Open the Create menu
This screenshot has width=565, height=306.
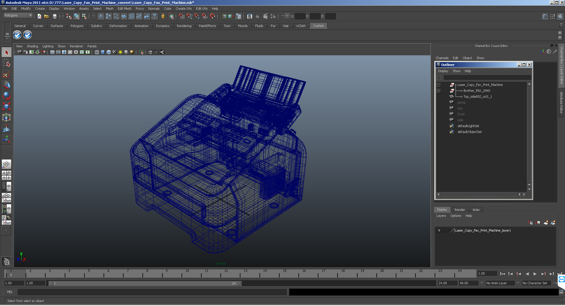click(40, 9)
